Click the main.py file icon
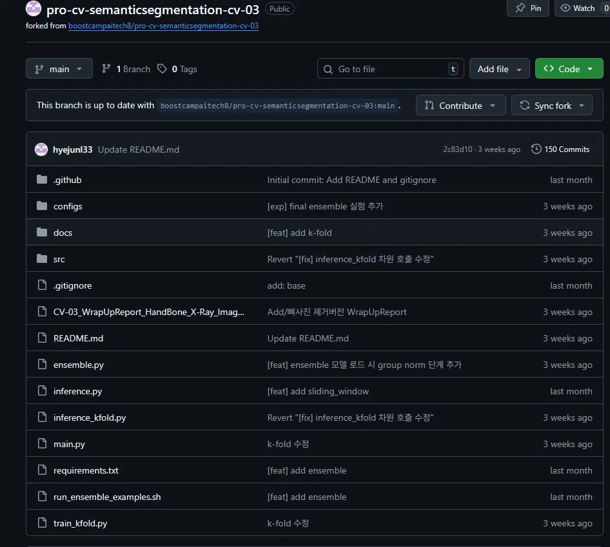The width and height of the screenshot is (610, 547). [42, 443]
